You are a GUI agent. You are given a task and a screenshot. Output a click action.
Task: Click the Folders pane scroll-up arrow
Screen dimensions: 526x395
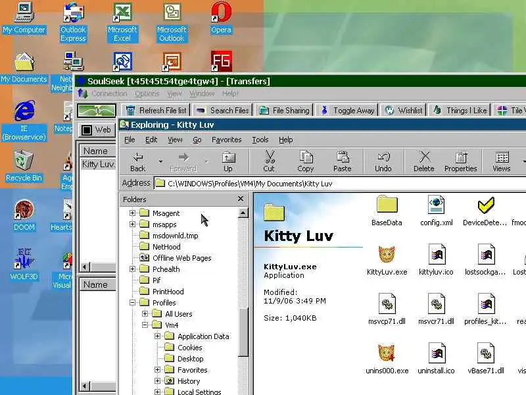tap(243, 213)
